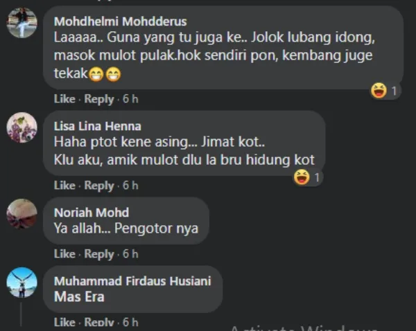Open Lisa Lina Henna name link
Viewport: 416px width, 331px height.
[x=97, y=126]
